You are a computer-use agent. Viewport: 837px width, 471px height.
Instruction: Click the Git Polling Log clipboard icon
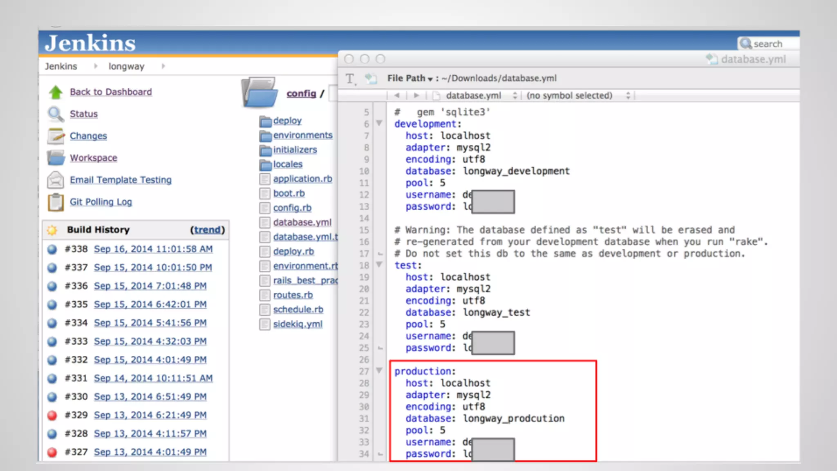point(56,202)
